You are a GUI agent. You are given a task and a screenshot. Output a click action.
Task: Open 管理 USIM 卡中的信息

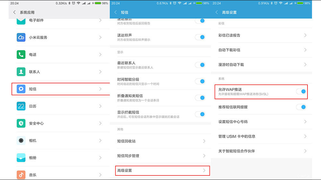(261, 136)
